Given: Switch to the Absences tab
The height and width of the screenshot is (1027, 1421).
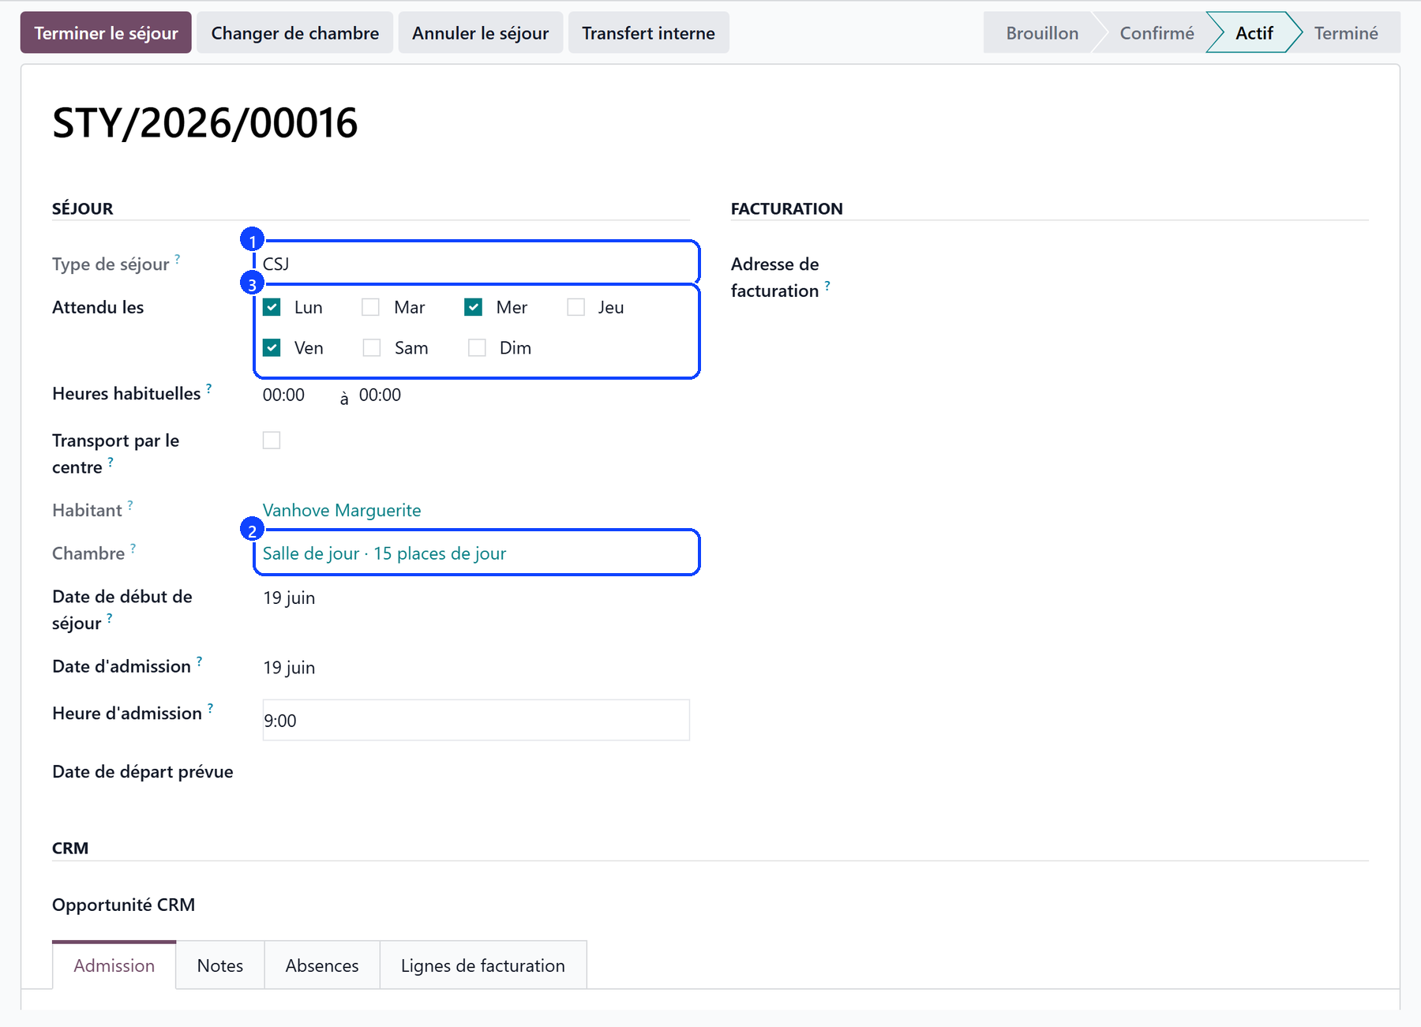Looking at the screenshot, I should (x=322, y=965).
